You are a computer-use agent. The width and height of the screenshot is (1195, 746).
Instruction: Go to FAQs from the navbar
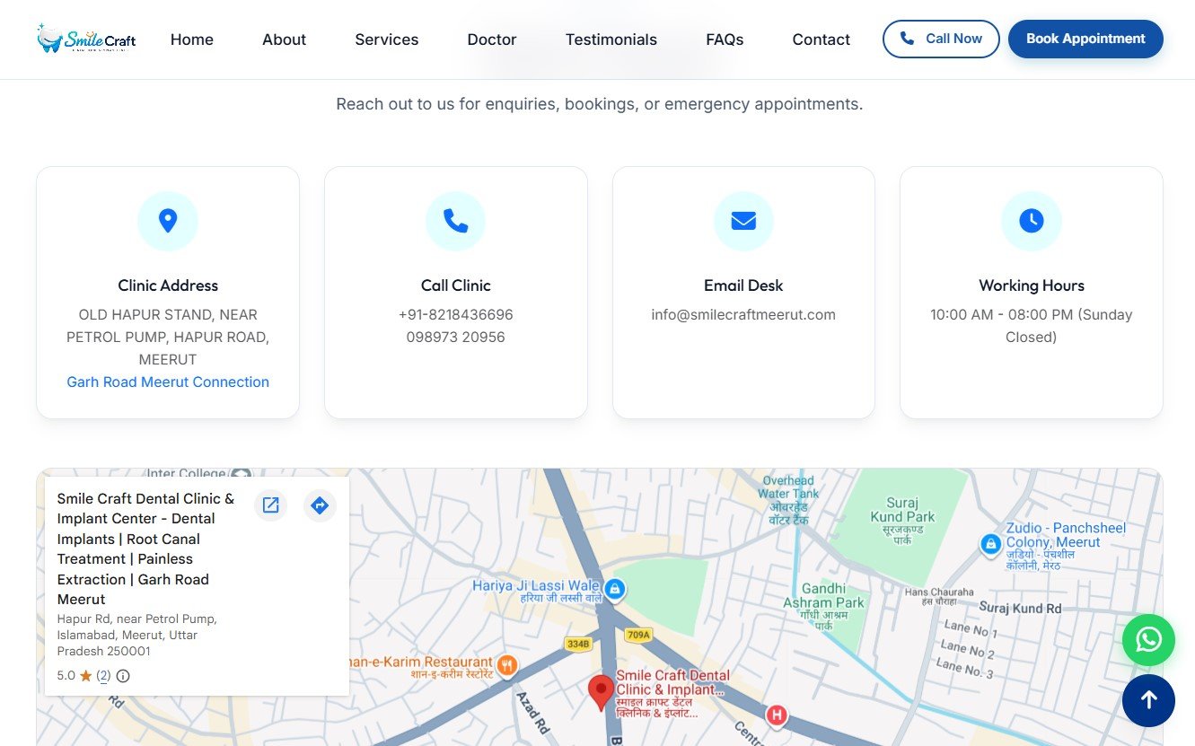(x=725, y=39)
